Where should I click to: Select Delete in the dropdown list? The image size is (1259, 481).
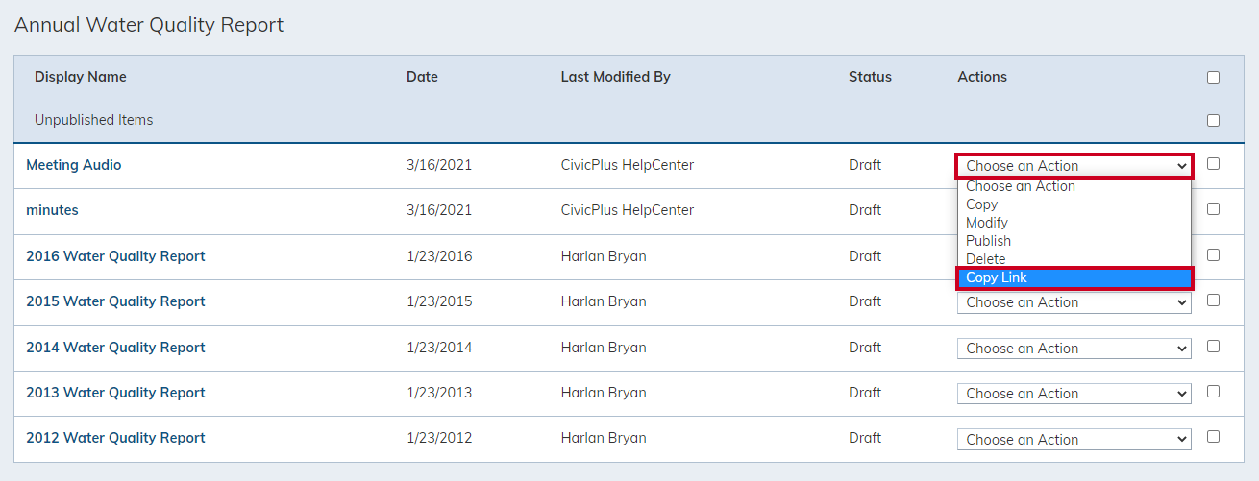pos(1074,259)
